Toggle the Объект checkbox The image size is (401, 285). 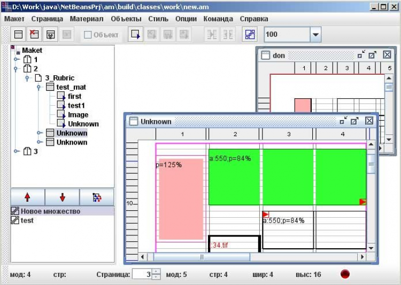click(x=88, y=35)
